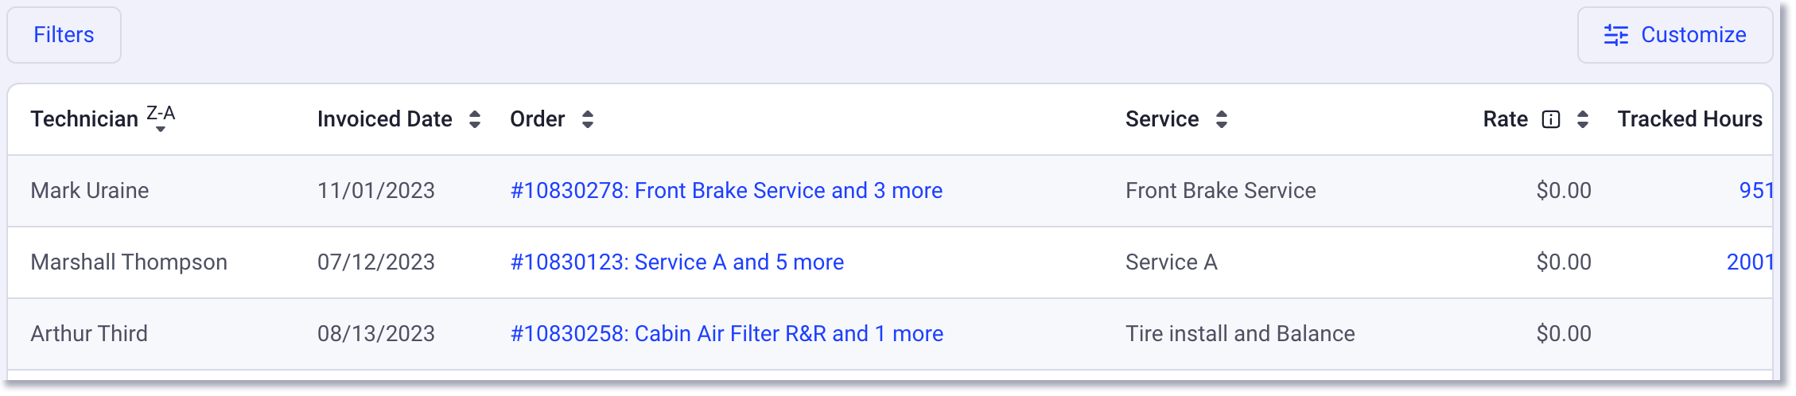
Task: Open the Customize columns button
Action: tap(1675, 35)
